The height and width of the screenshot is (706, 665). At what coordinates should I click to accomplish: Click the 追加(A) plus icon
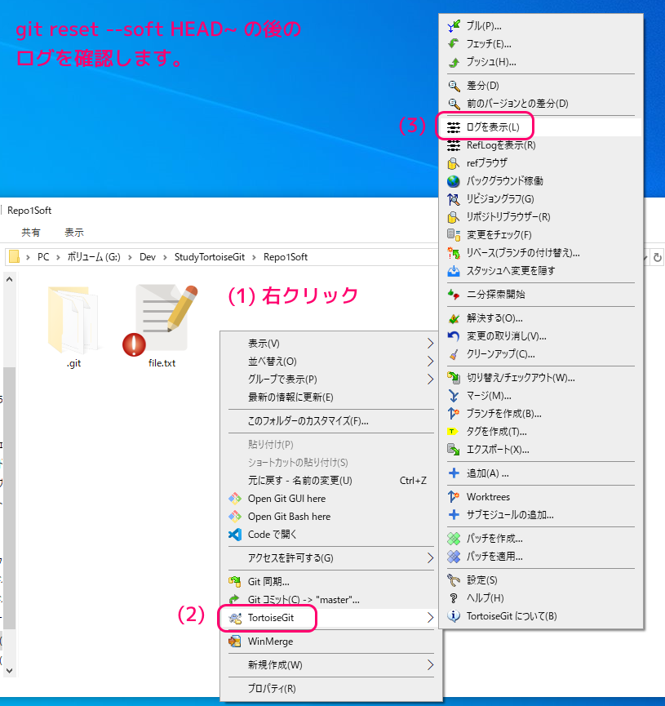454,473
